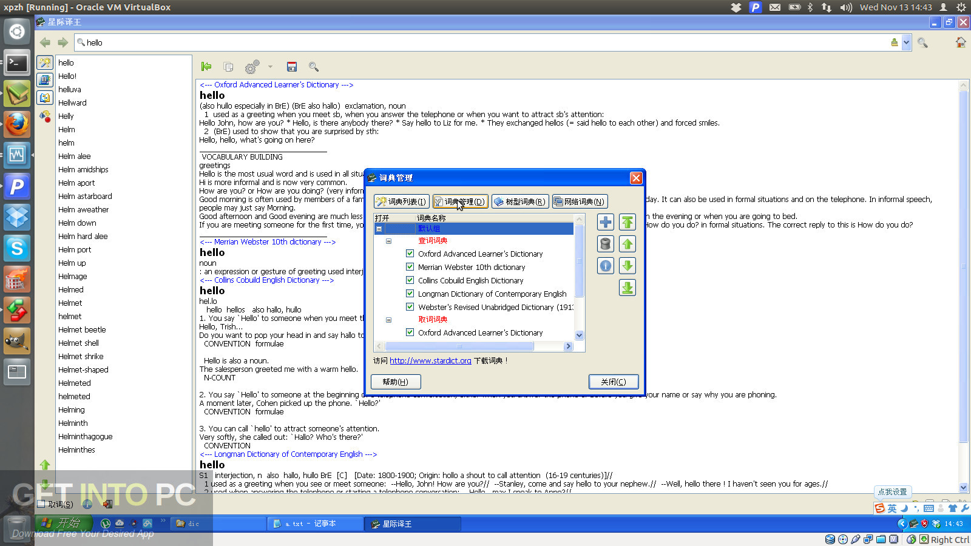The height and width of the screenshot is (546, 971).
Task: Open the search history dropdown arrow
Action: coord(906,42)
